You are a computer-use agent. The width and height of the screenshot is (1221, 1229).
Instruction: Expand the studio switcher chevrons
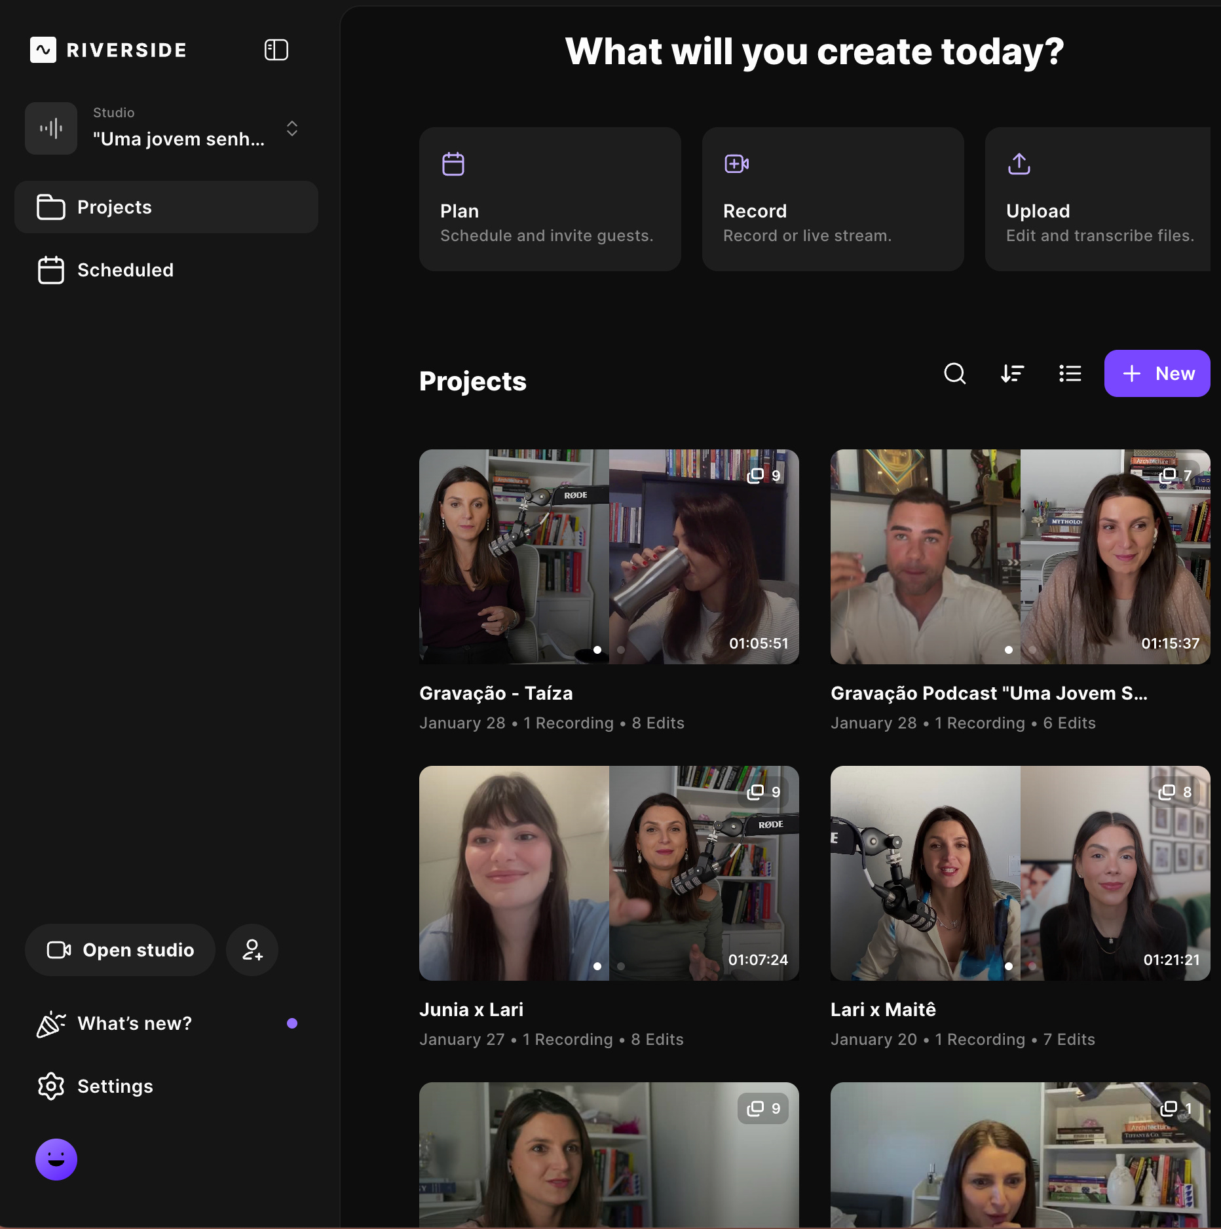pyautogui.click(x=292, y=128)
